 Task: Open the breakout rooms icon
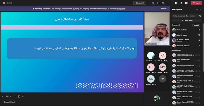tap(163, 3)
